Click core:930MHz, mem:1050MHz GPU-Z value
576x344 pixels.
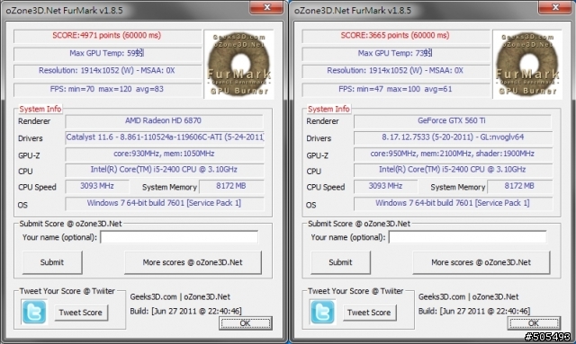(164, 154)
